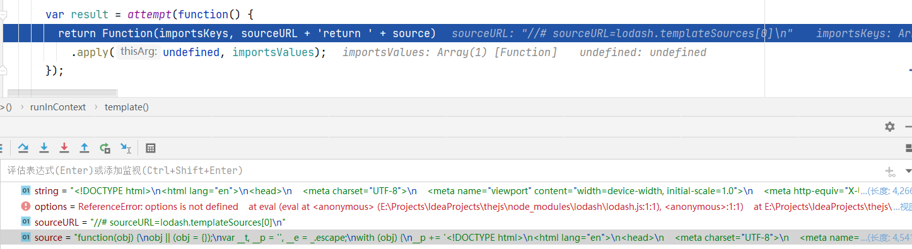Select the source variable row

point(456,238)
